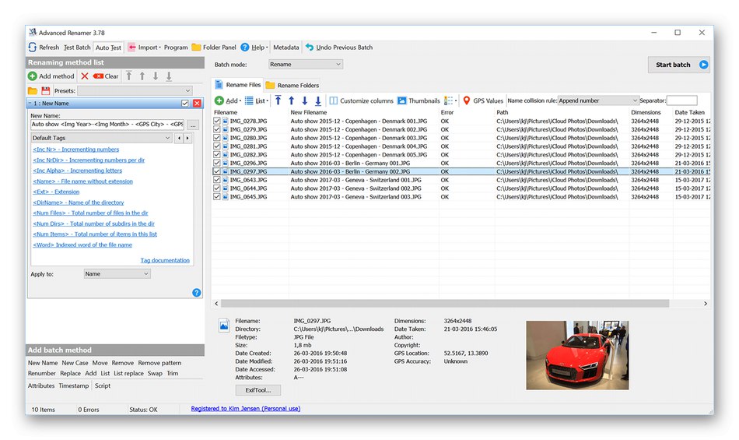Move selected file to top of list

[x=278, y=100]
